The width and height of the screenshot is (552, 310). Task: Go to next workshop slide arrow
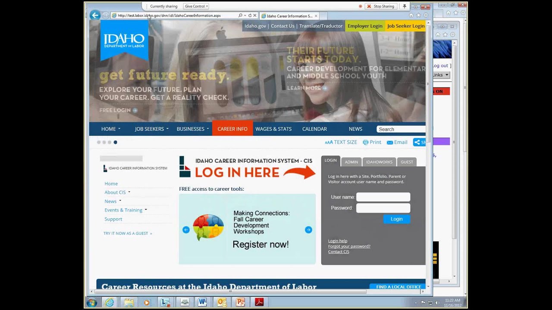point(308,230)
